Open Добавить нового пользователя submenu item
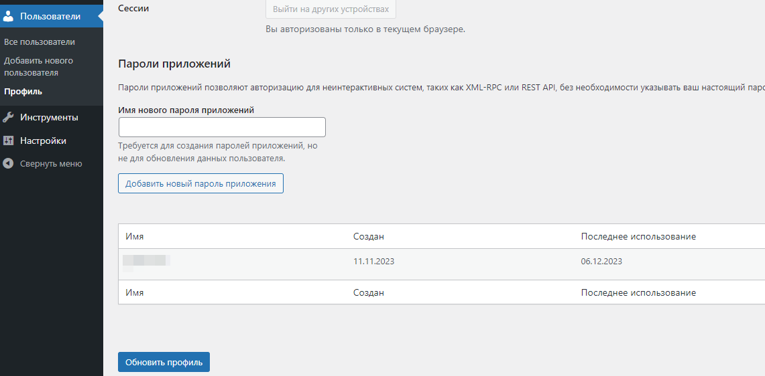Viewport: 765px width, 376px height. pyautogui.click(x=39, y=67)
